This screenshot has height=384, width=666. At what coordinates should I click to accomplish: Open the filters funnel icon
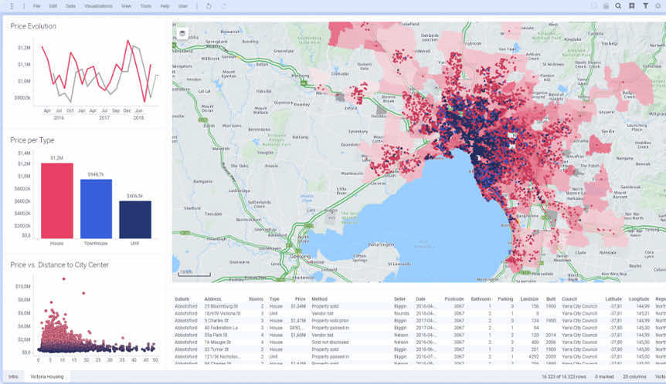[x=645, y=6]
